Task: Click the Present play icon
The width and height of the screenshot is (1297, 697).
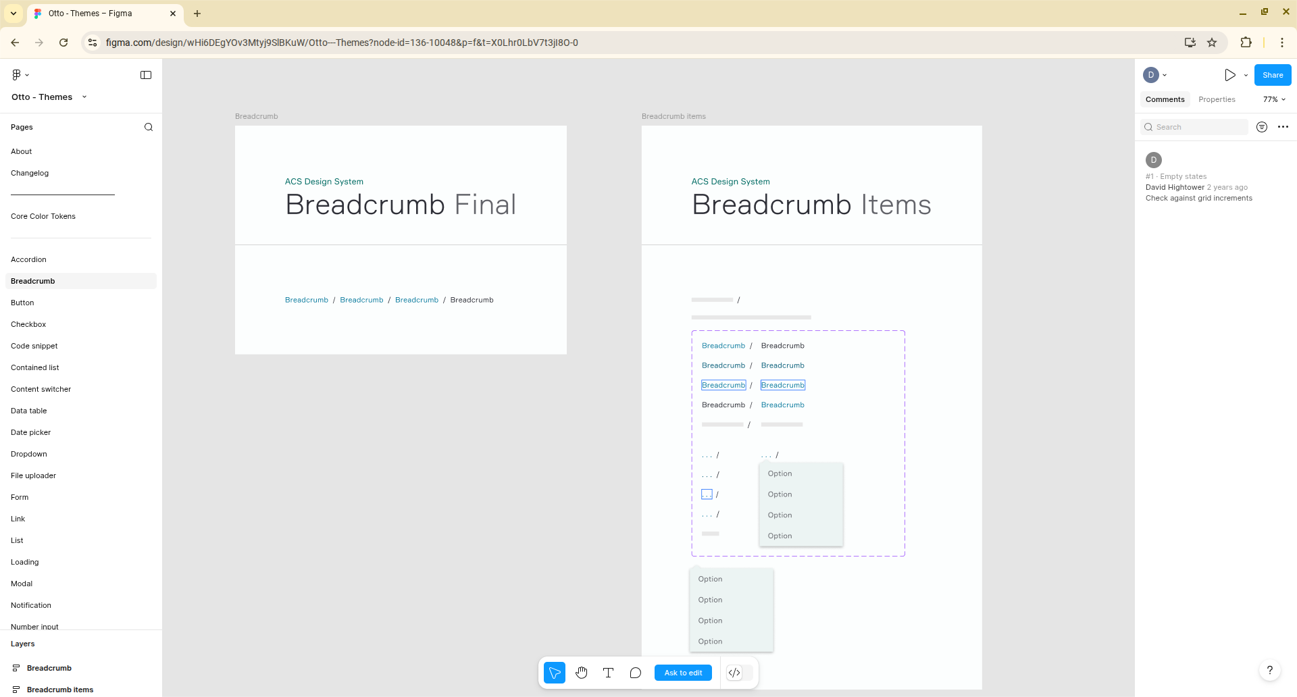Action: pos(1229,75)
